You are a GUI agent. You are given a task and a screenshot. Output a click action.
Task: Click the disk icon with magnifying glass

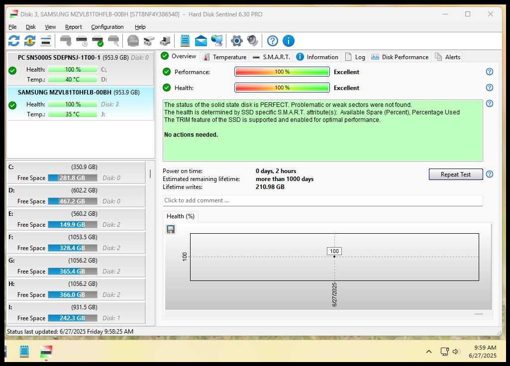(113, 41)
